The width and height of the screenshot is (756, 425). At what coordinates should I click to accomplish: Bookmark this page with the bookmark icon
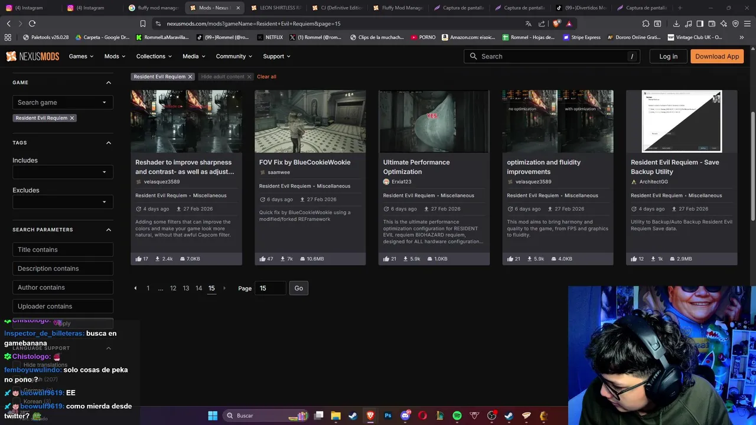[x=143, y=24]
